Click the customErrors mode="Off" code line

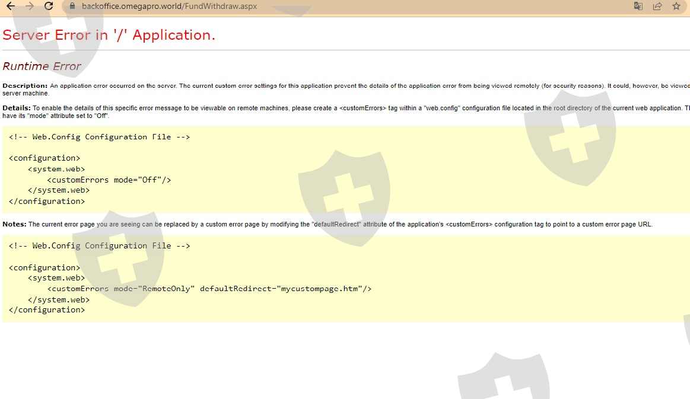tap(109, 180)
